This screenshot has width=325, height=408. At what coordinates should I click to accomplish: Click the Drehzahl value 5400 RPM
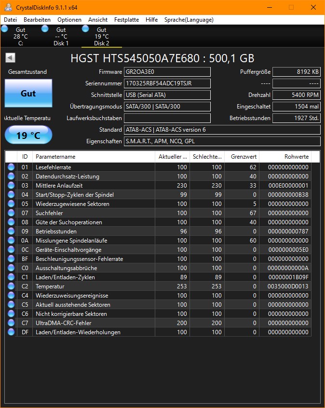[297, 95]
